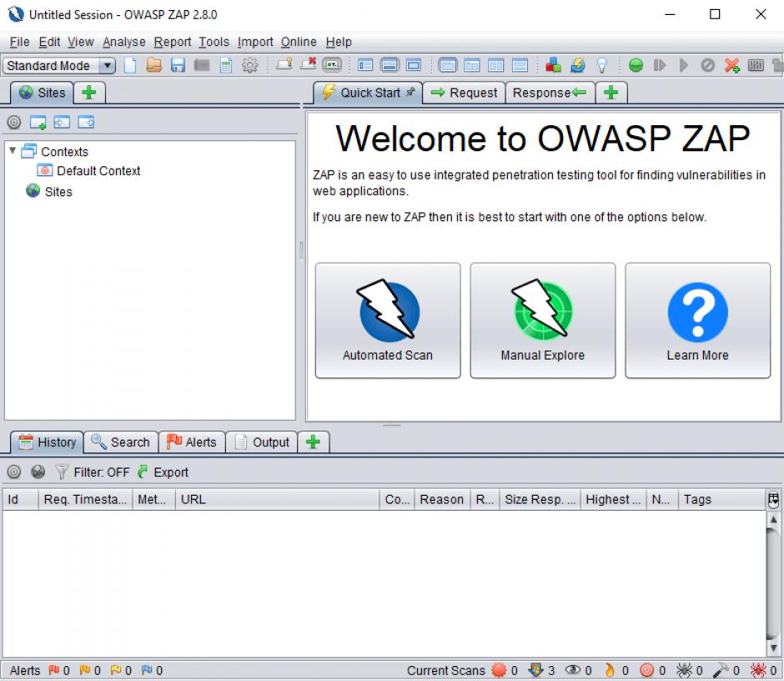Screen dimensions: 784x681
Task: Select the Sites tab
Action: pyautogui.click(x=43, y=93)
